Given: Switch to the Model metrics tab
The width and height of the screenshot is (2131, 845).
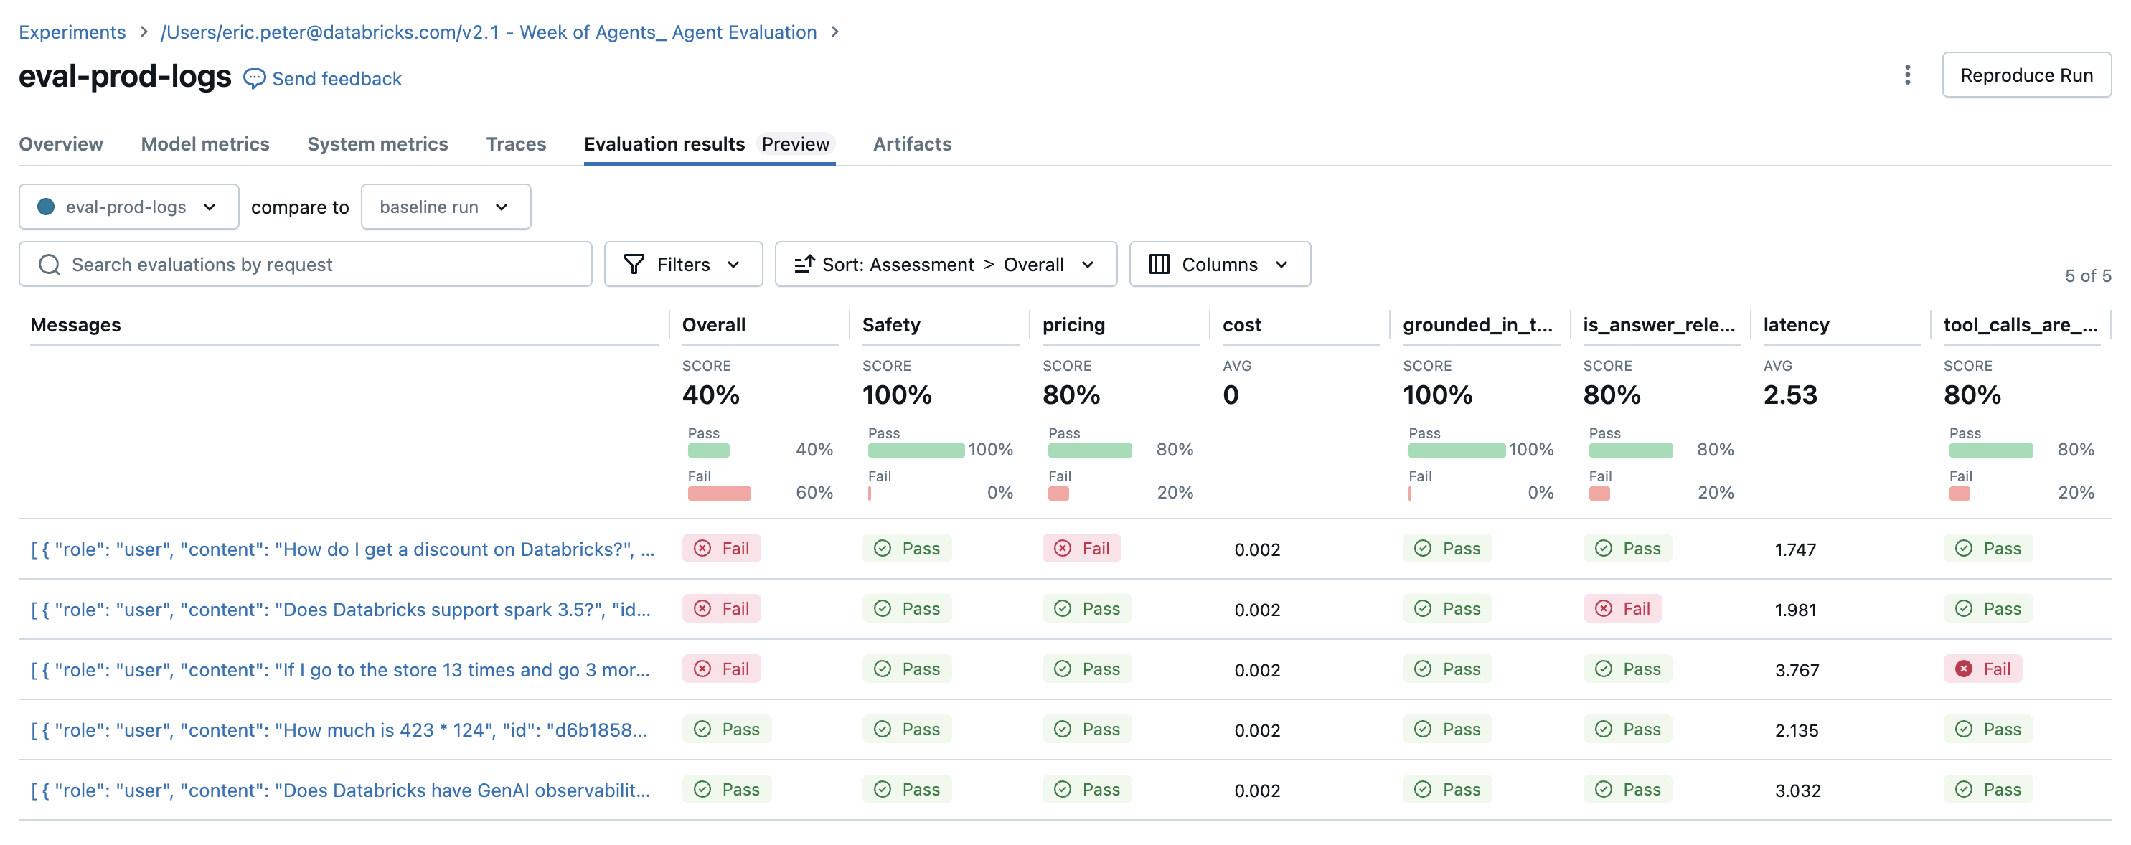Looking at the screenshot, I should click(205, 144).
